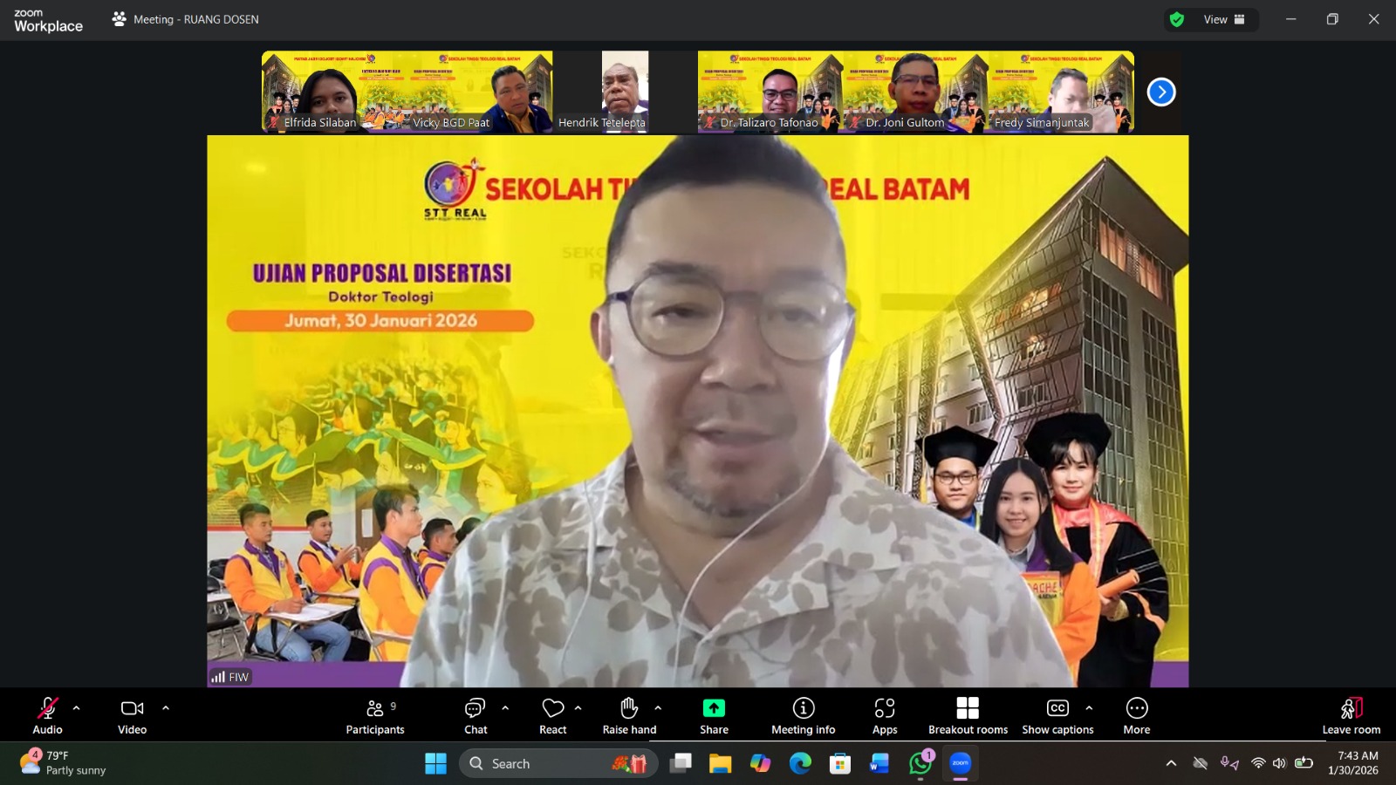Open the View layout menu

click(x=1224, y=19)
